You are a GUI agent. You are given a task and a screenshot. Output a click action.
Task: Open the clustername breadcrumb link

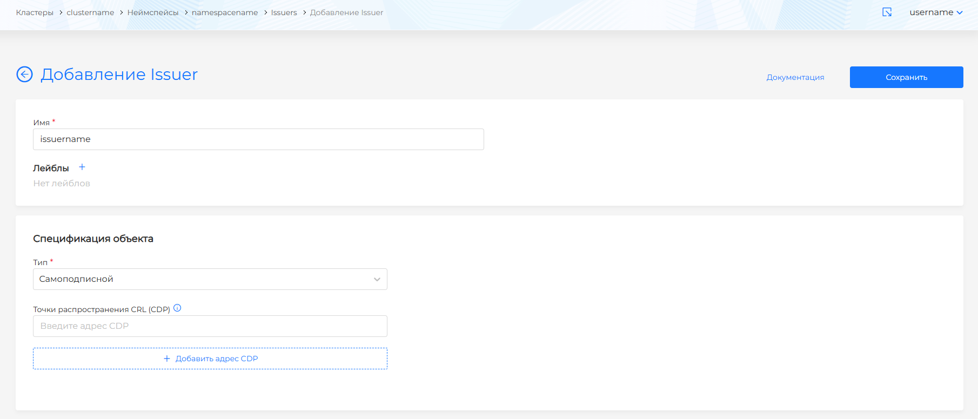pyautogui.click(x=90, y=12)
